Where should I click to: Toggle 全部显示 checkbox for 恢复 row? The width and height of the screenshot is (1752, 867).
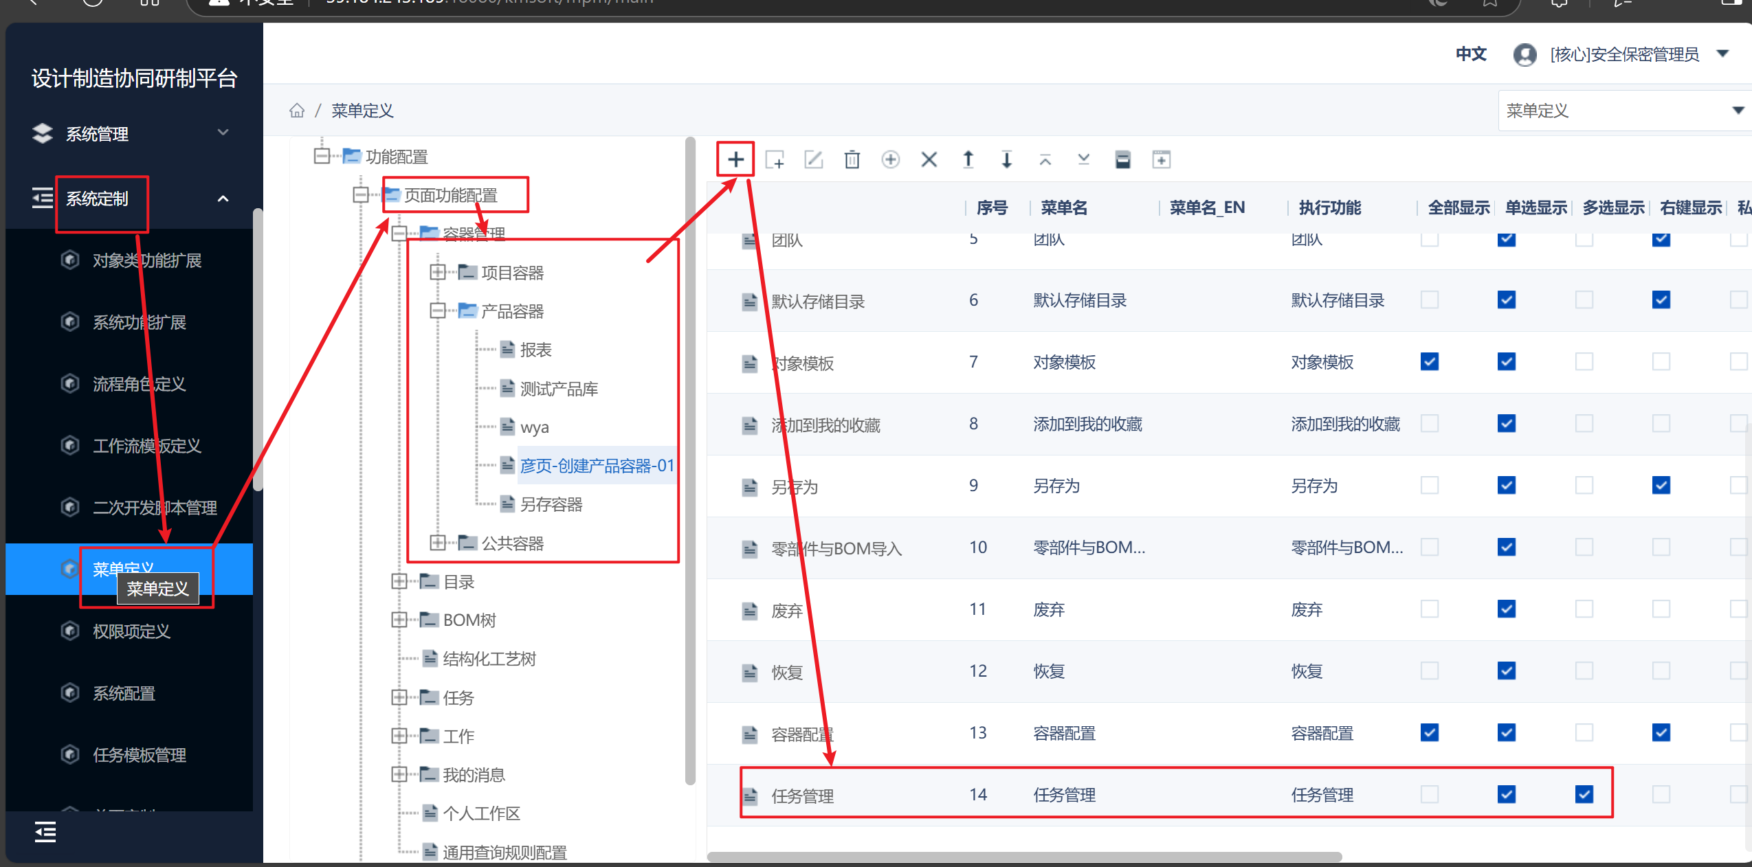[x=1430, y=671]
